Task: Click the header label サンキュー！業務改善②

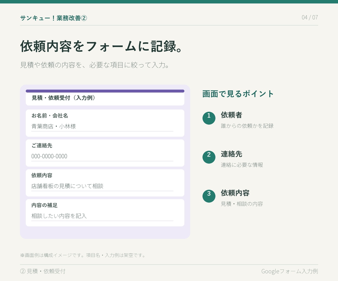Action: [x=53, y=18]
